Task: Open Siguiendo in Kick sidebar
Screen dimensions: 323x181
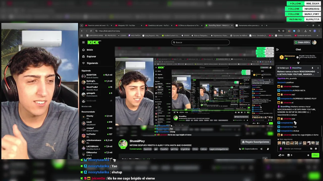Action: click(x=92, y=63)
